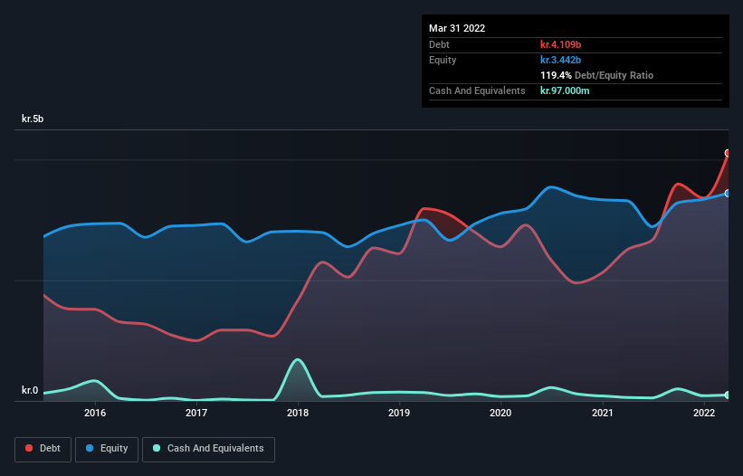Click the Debt label in tooltip
Screen dimensions: 743x476
tap(439, 44)
